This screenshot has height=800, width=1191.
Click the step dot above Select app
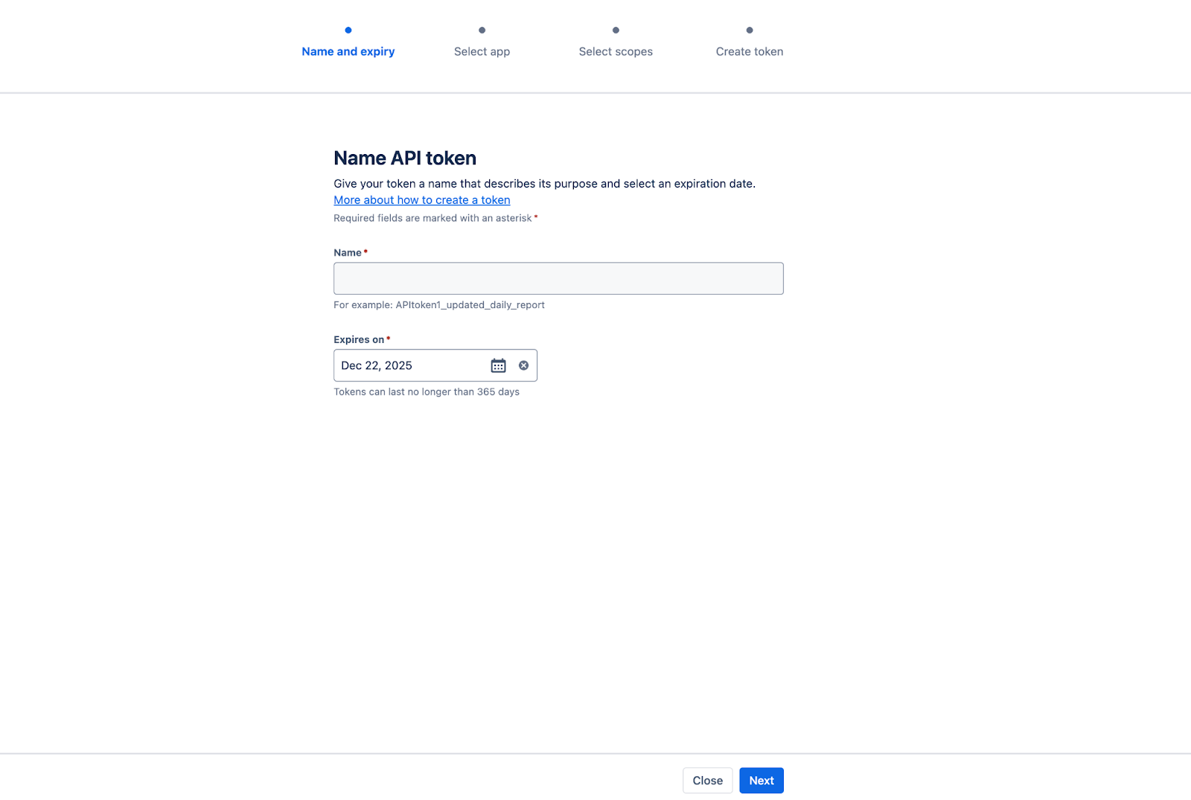click(x=482, y=31)
